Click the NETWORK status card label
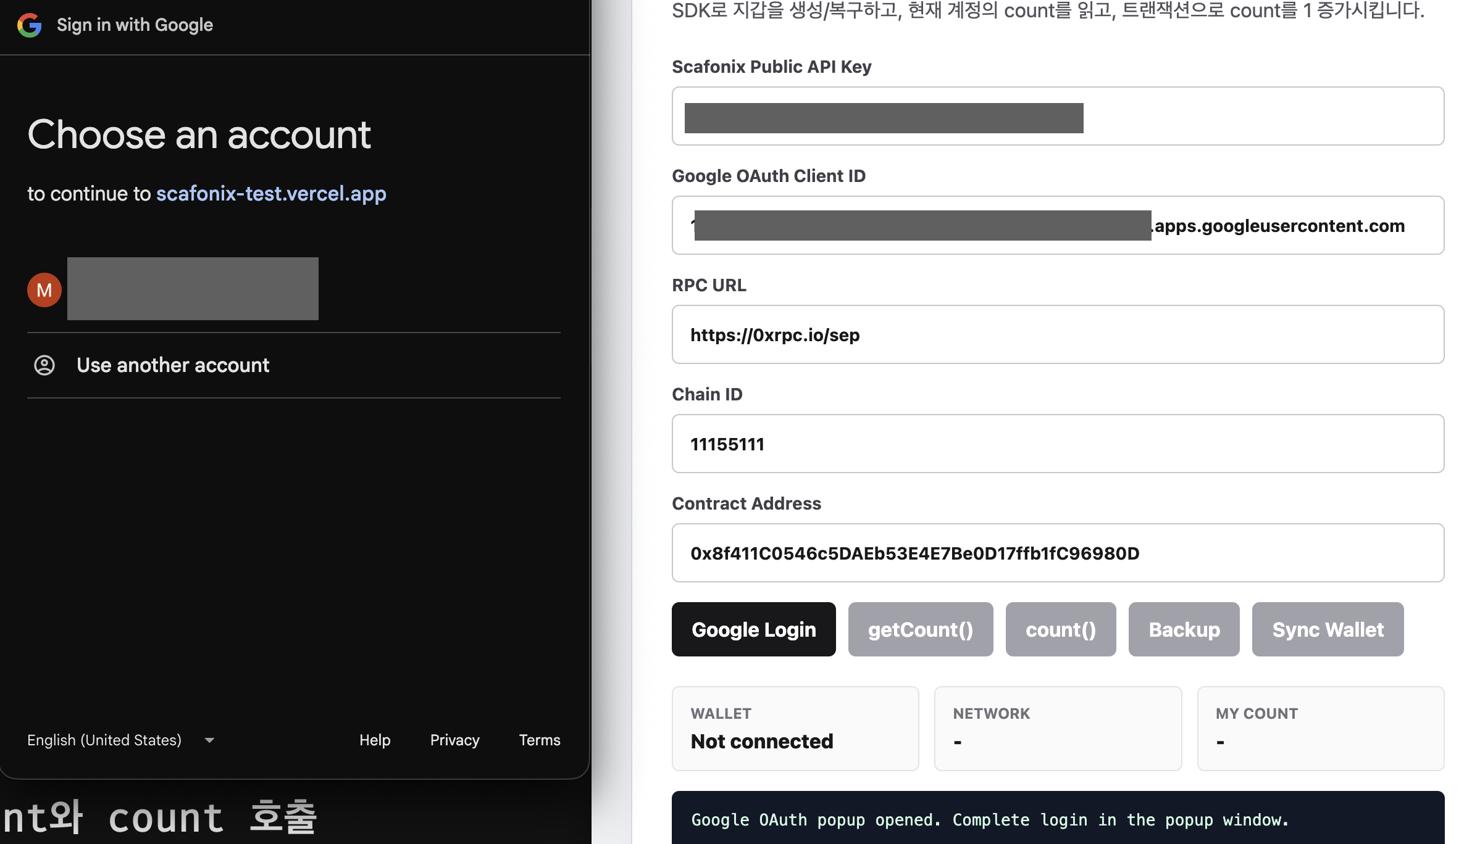 click(x=991, y=713)
